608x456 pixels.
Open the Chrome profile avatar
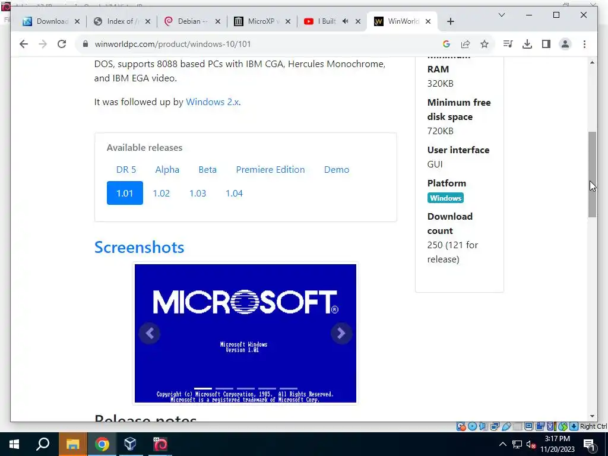click(x=565, y=44)
